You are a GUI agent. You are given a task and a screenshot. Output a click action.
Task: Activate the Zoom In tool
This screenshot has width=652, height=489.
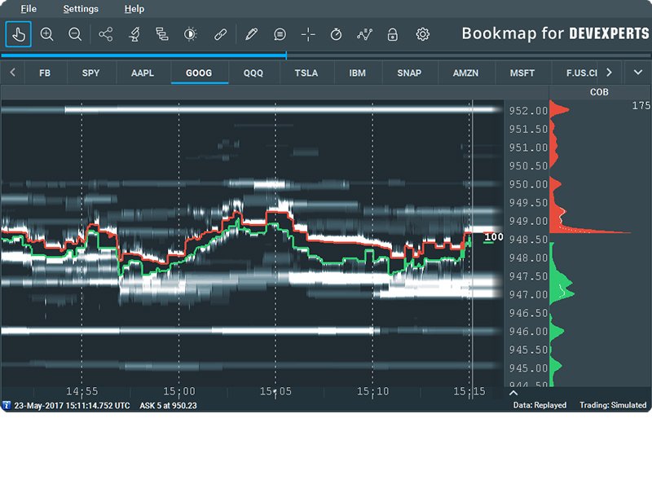point(46,35)
